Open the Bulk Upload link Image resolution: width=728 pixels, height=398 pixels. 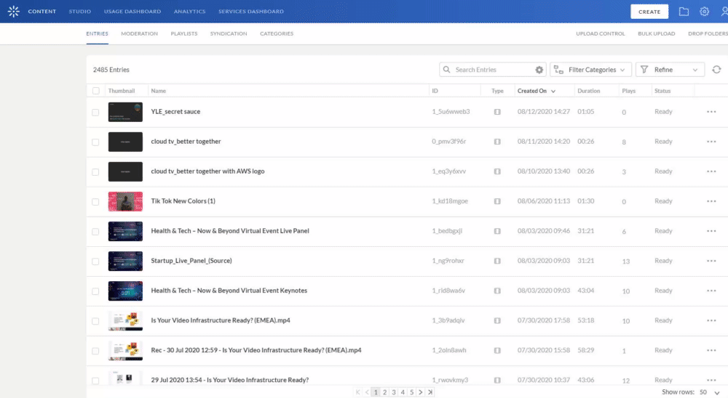(656, 33)
